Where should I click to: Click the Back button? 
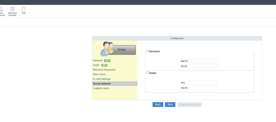point(158,105)
